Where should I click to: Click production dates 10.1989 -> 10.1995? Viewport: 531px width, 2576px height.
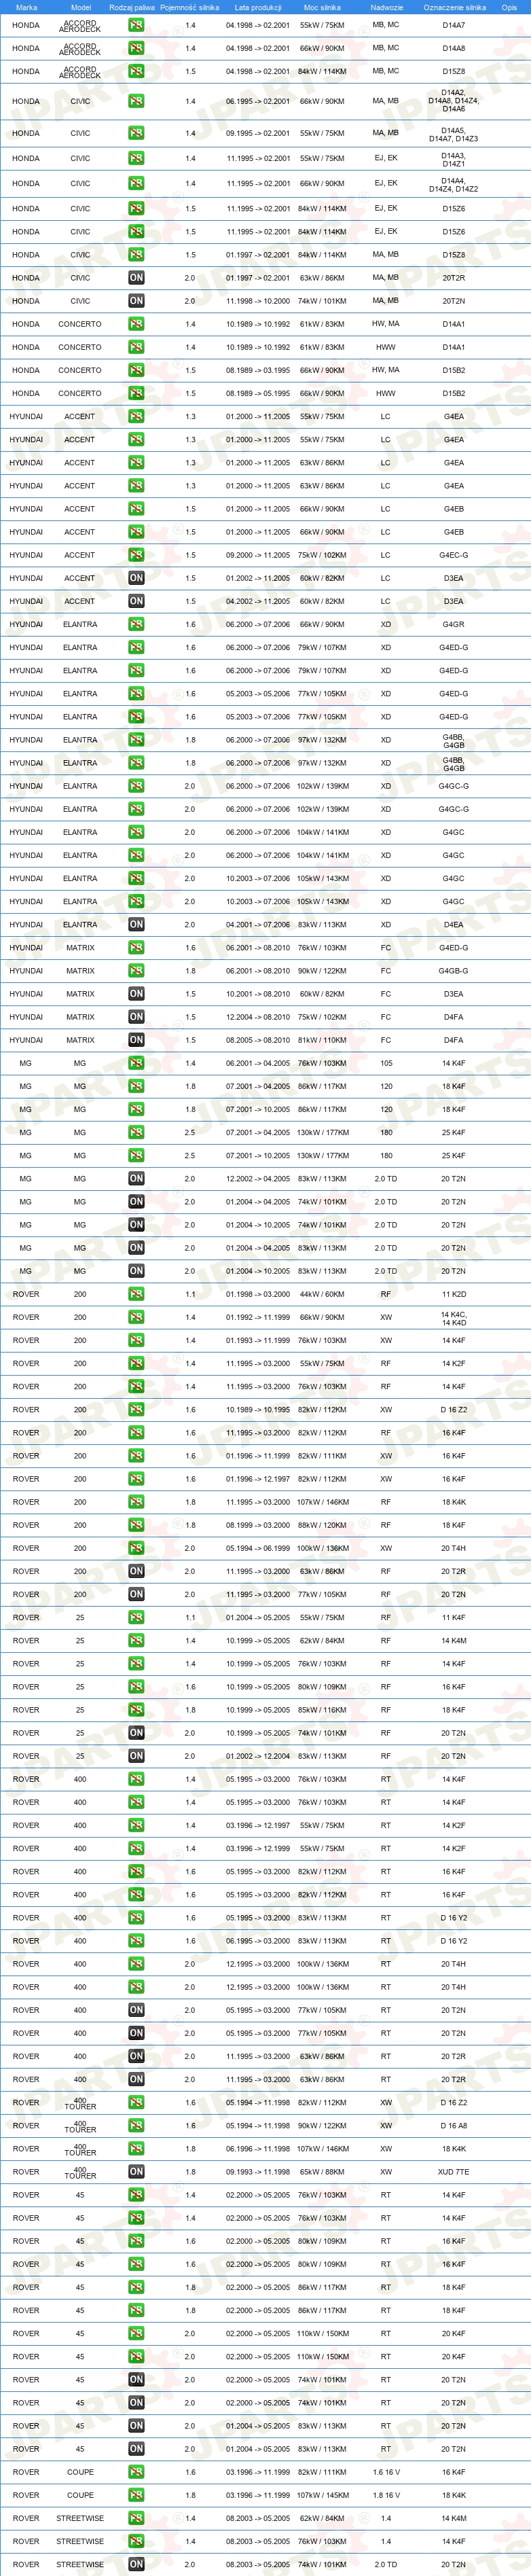[258, 1410]
